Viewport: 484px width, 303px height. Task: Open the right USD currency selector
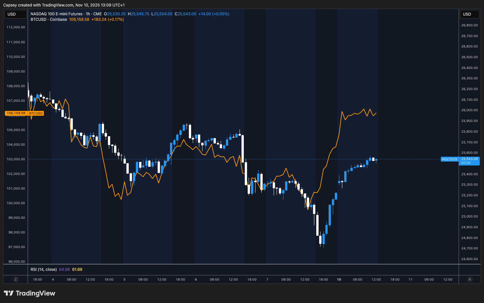(x=469, y=14)
